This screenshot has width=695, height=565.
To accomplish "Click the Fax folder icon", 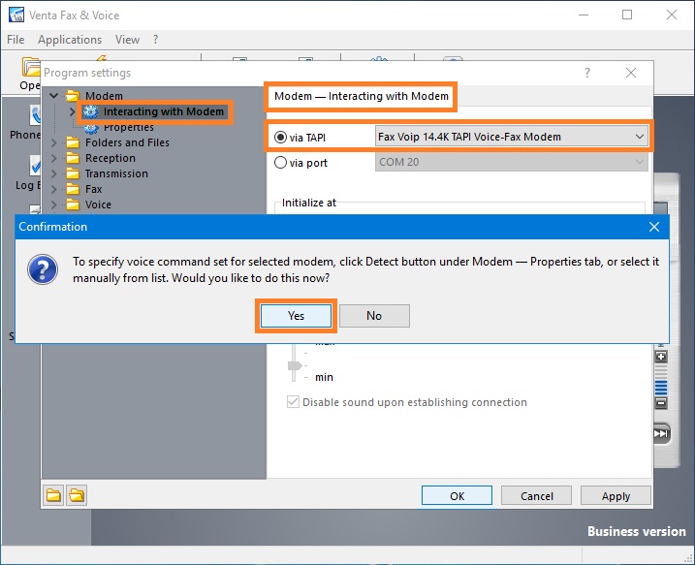I will click(73, 189).
